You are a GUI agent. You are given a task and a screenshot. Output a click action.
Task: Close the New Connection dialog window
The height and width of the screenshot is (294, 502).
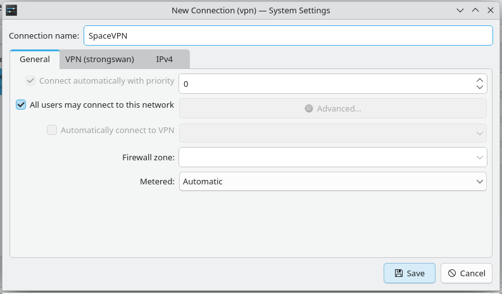pyautogui.click(x=490, y=10)
